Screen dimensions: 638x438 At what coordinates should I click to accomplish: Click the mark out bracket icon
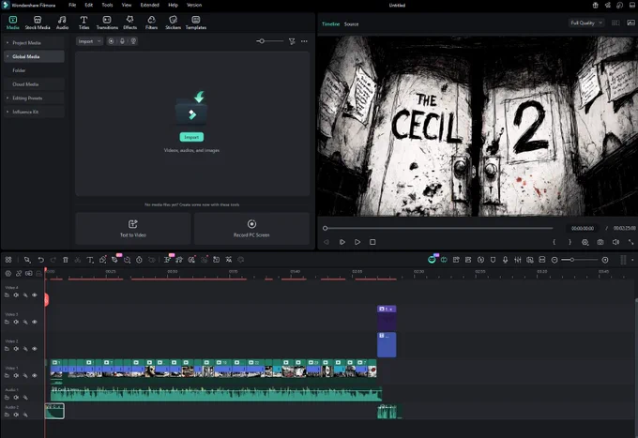570,242
